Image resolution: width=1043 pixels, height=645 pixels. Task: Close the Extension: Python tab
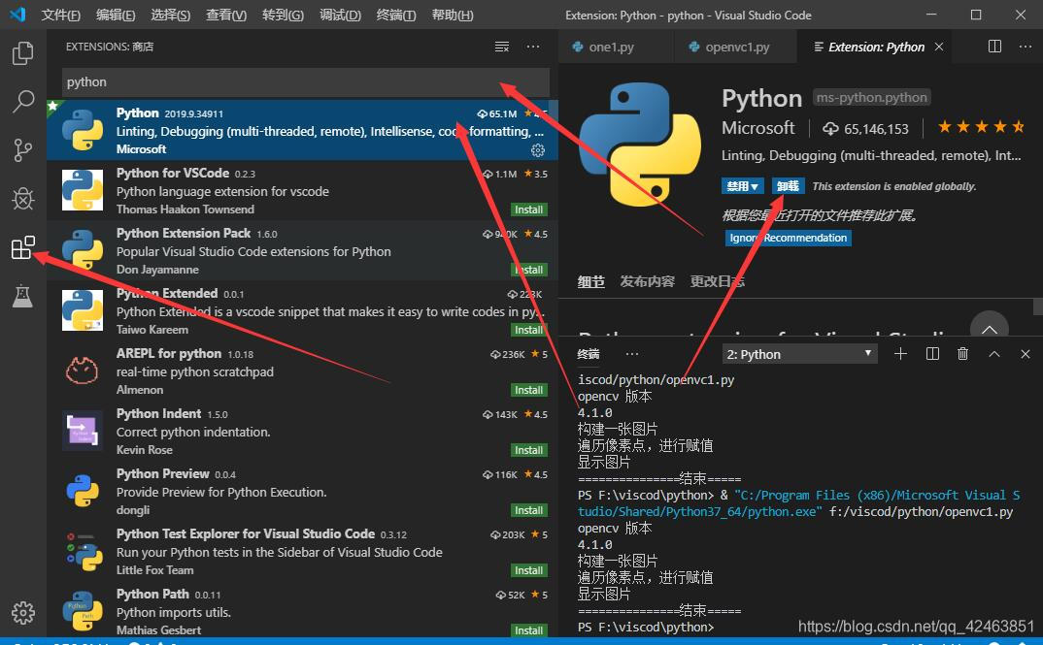tap(939, 47)
